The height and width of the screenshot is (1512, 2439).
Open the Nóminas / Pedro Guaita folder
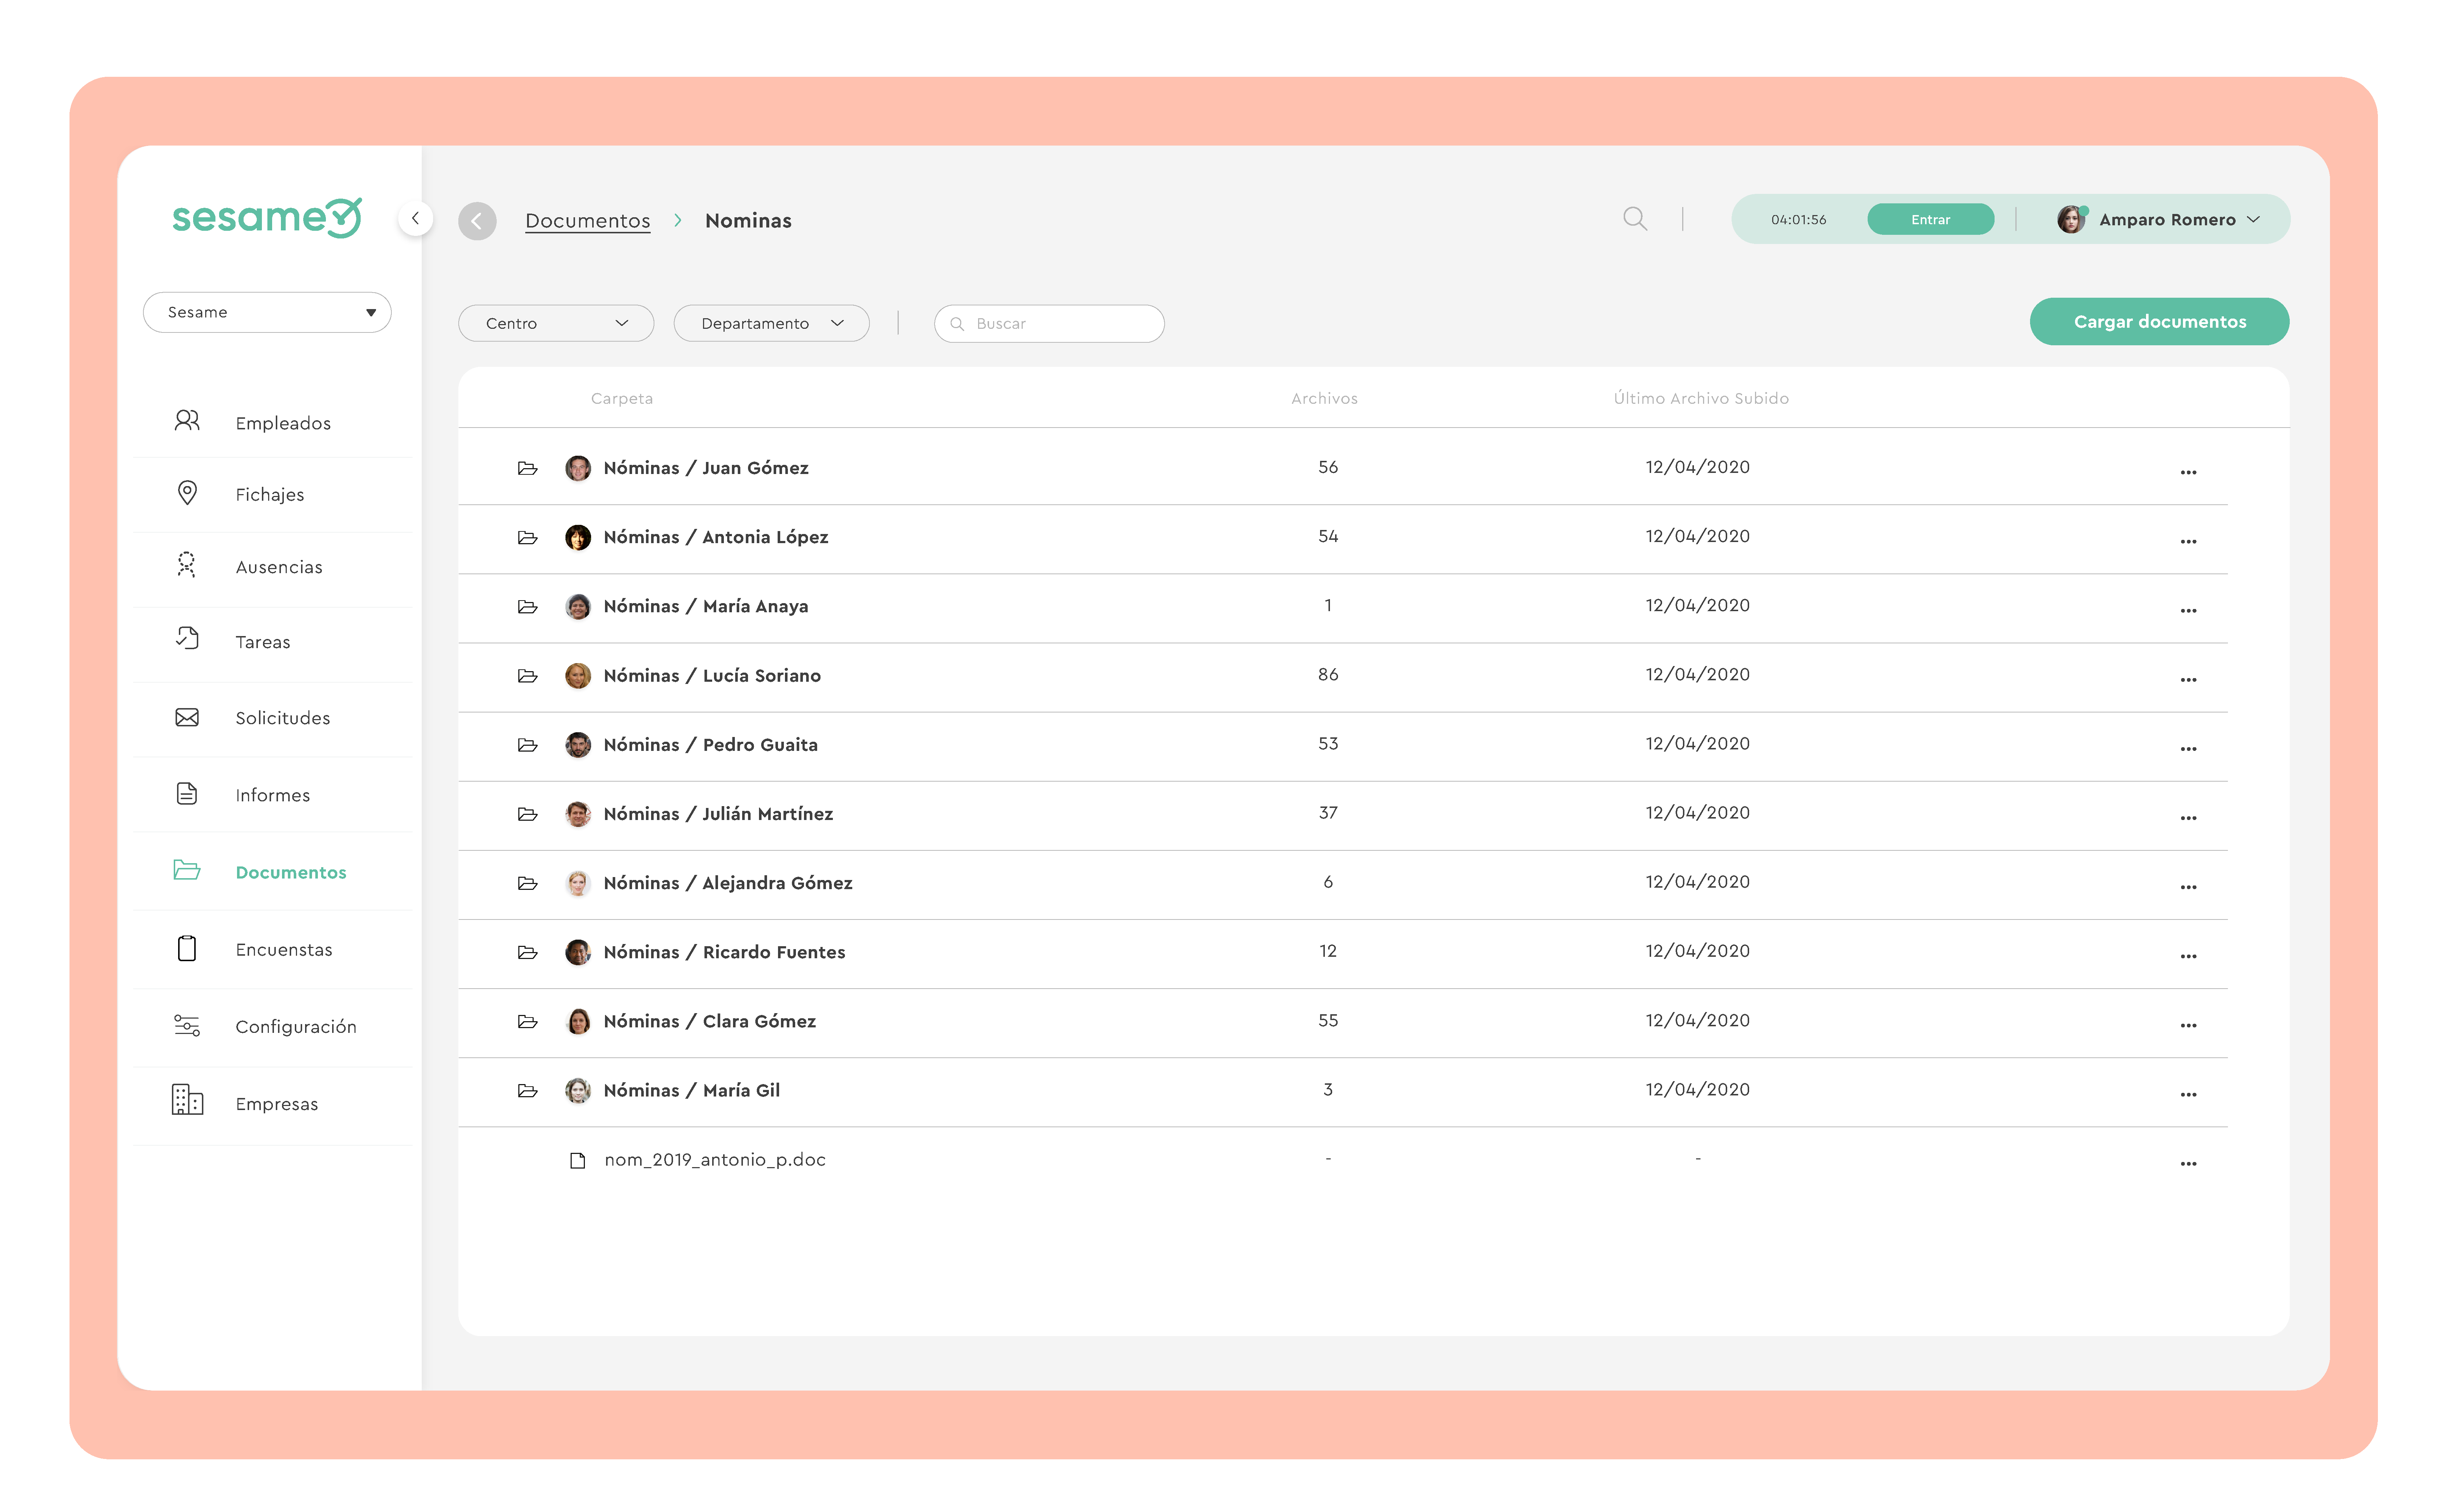click(x=711, y=745)
